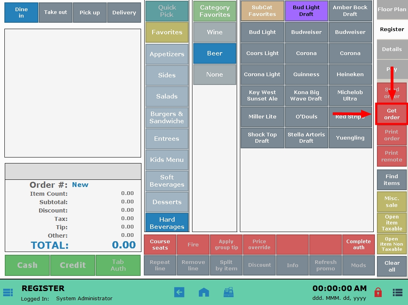408x305 pixels.
Task: Start a Credit payment
Action: 73,265
